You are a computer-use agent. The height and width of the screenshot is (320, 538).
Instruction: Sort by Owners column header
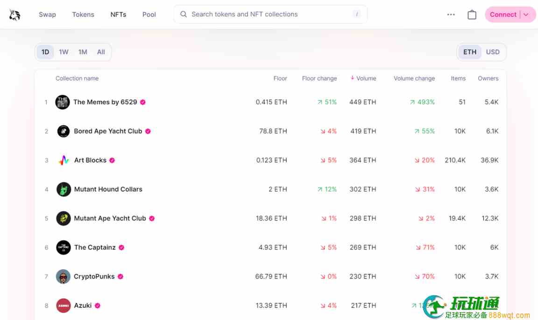coord(488,78)
